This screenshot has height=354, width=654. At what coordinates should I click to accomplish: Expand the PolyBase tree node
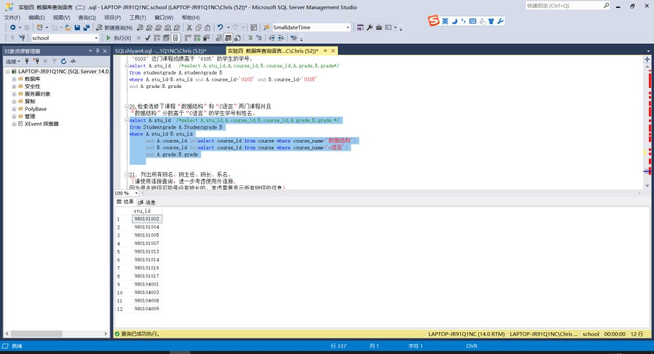[14, 109]
